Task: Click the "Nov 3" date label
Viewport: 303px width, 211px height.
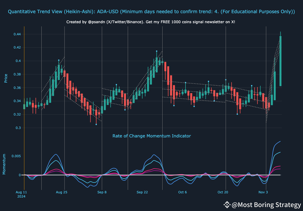Action: pos(263,192)
